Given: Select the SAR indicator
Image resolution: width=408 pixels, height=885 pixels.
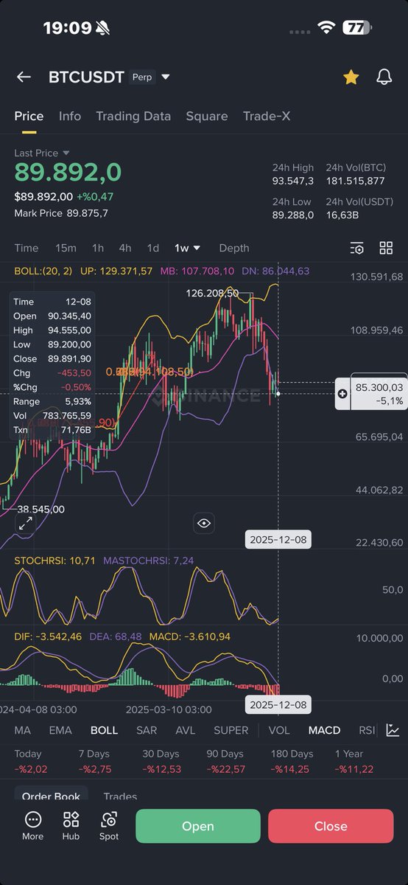Looking at the screenshot, I should pyautogui.click(x=147, y=730).
